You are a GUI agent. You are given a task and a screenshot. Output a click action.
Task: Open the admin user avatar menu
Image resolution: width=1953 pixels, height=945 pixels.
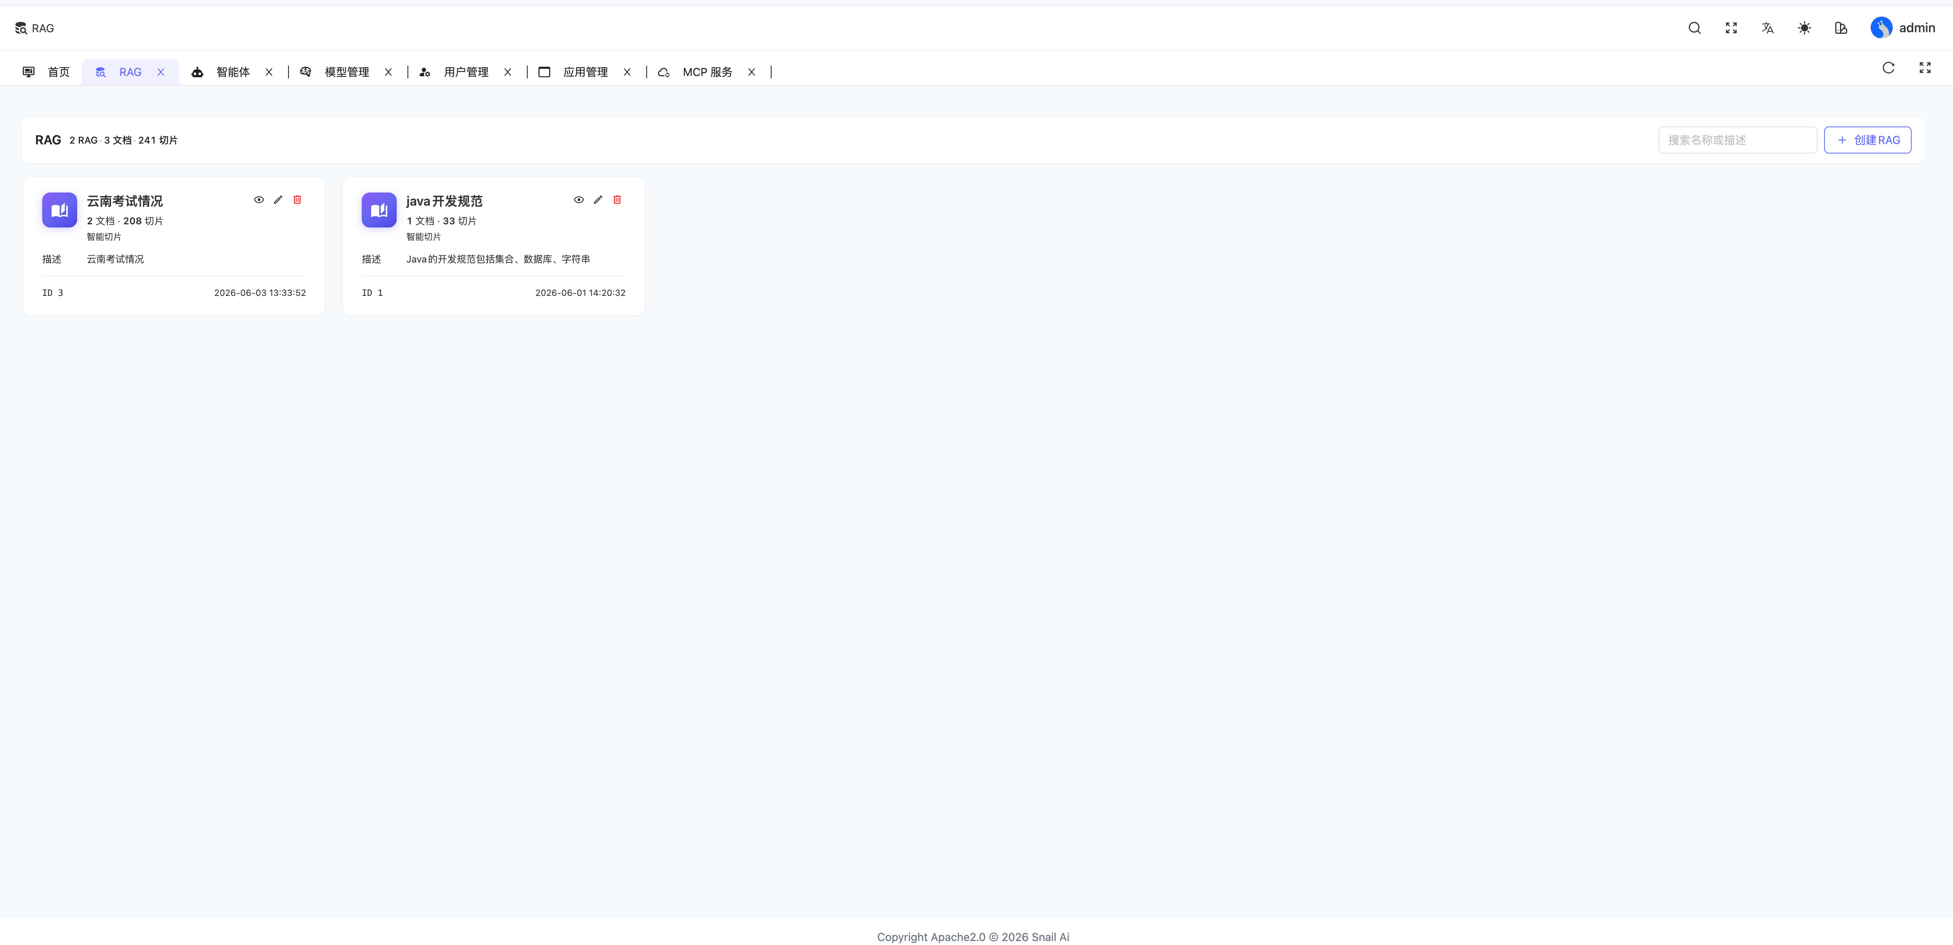(1902, 28)
